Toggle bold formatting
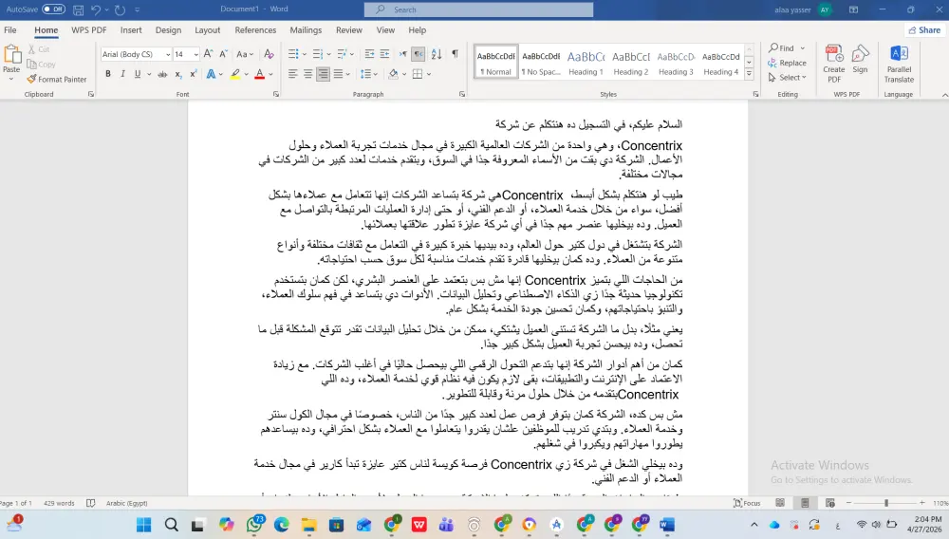Screen dimensions: 949x539 pos(108,74)
